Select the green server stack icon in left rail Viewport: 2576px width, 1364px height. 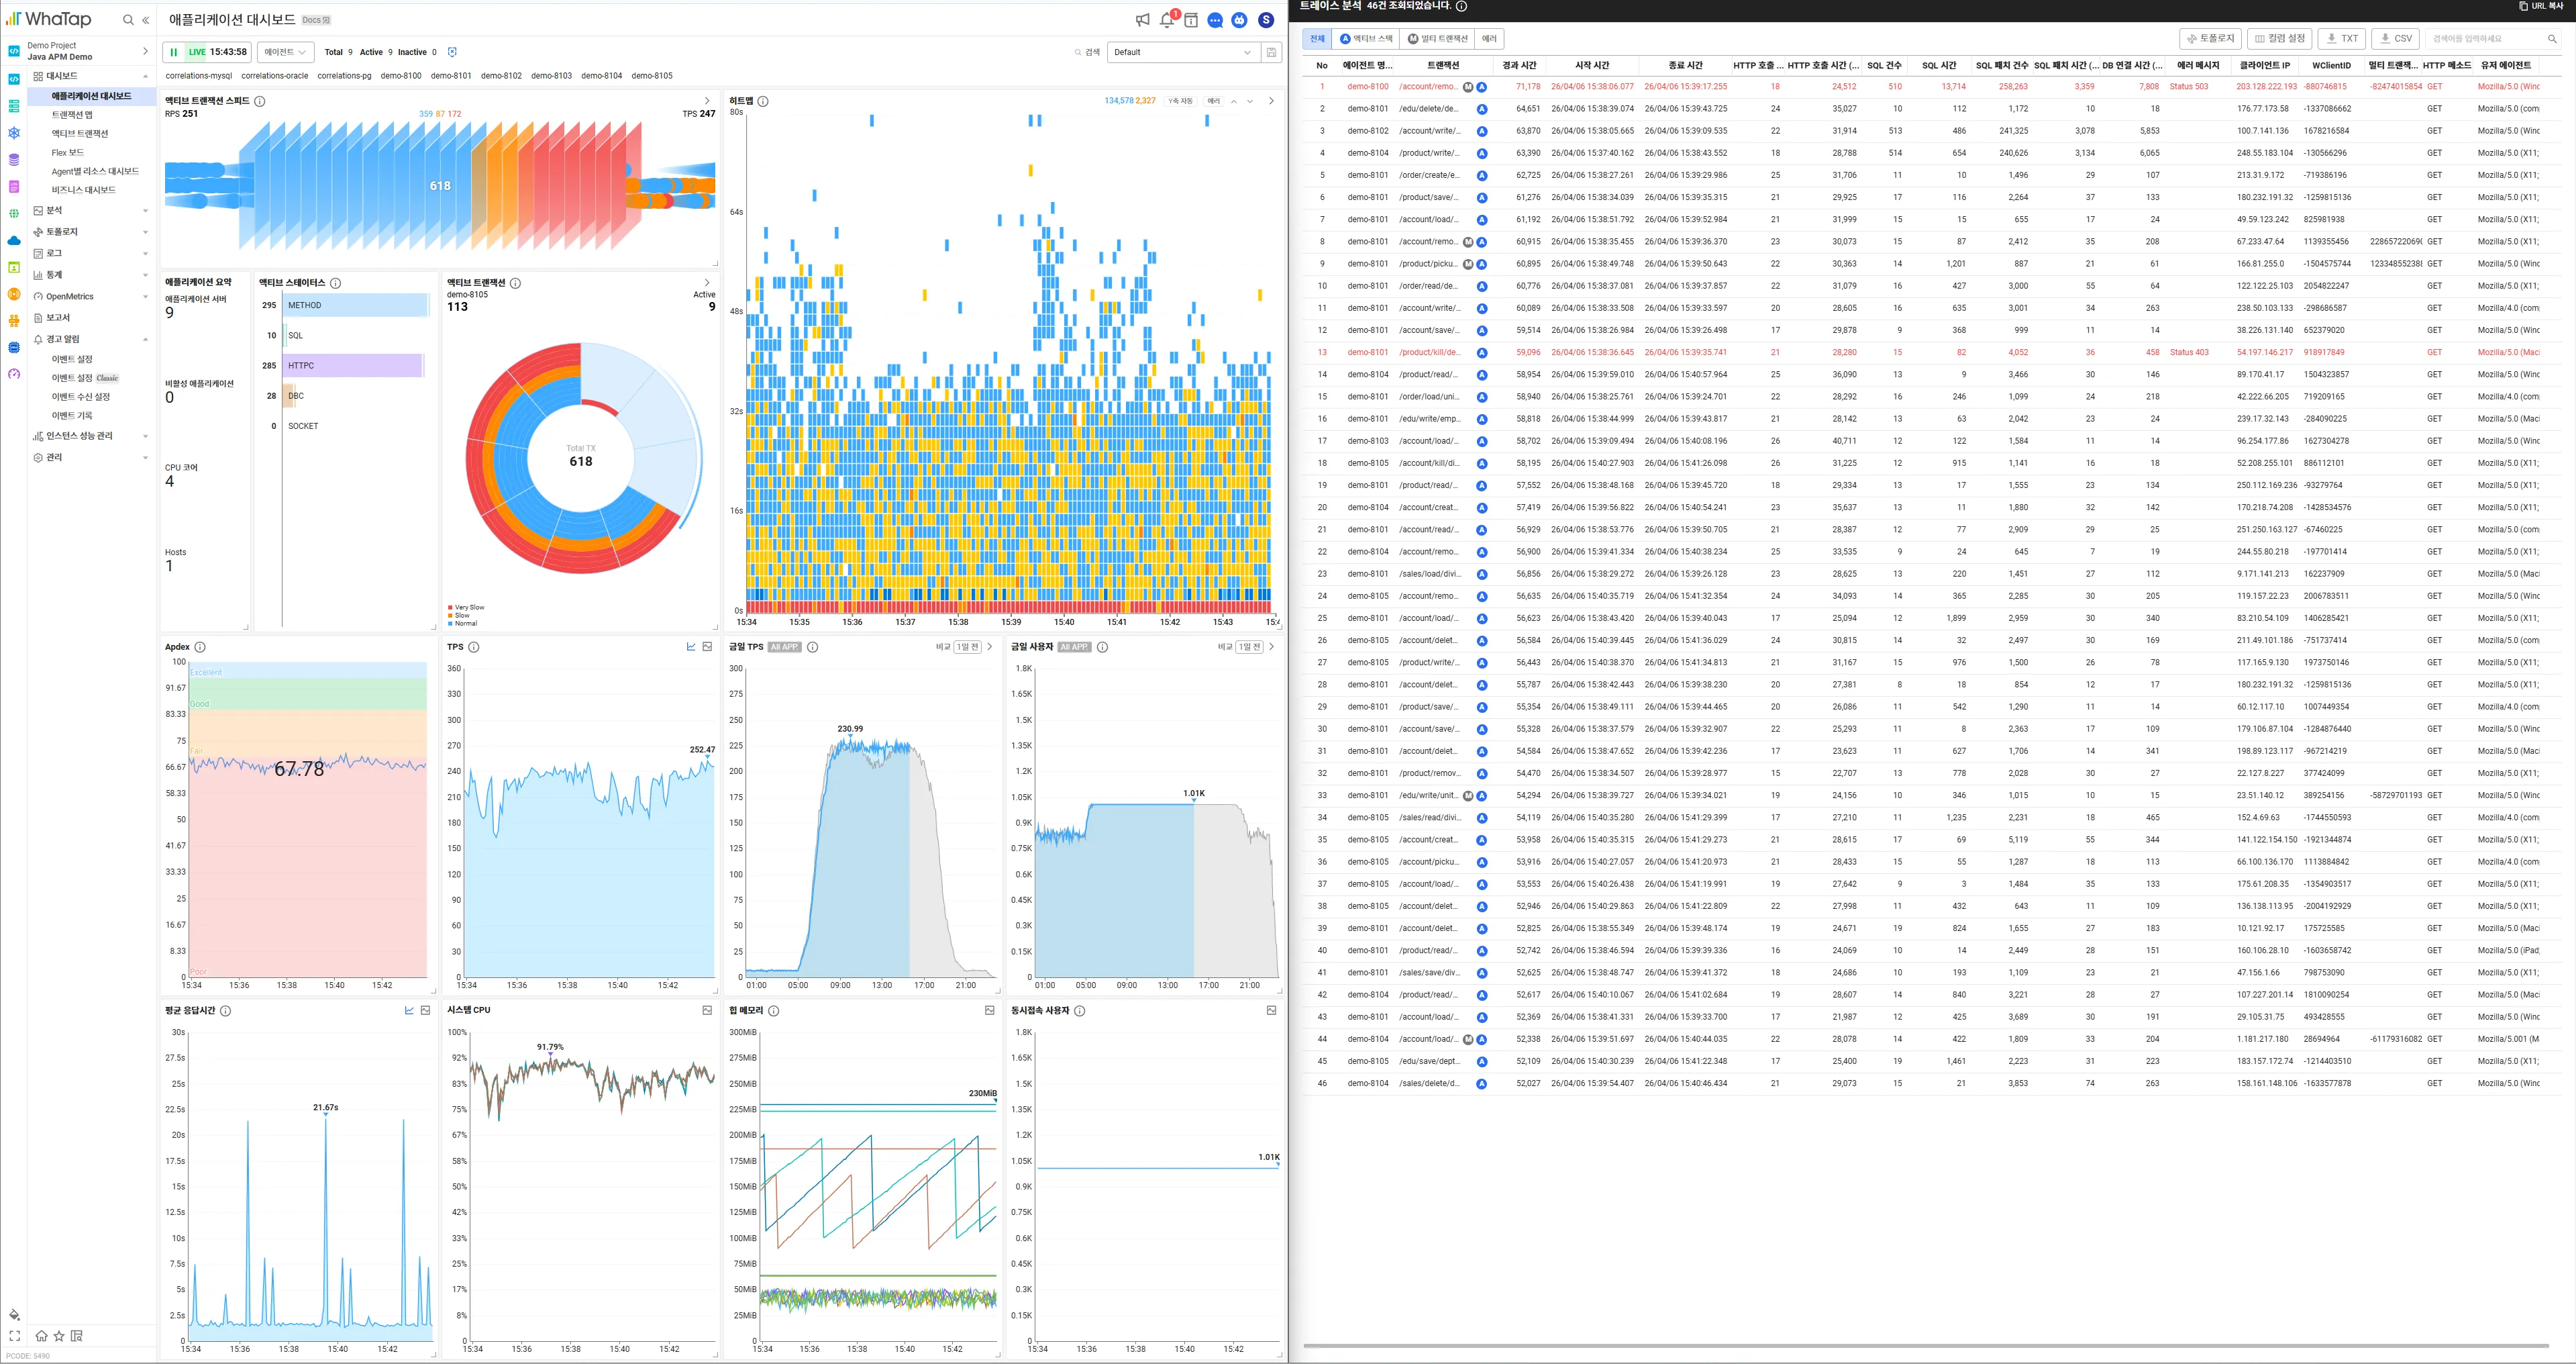point(14,106)
